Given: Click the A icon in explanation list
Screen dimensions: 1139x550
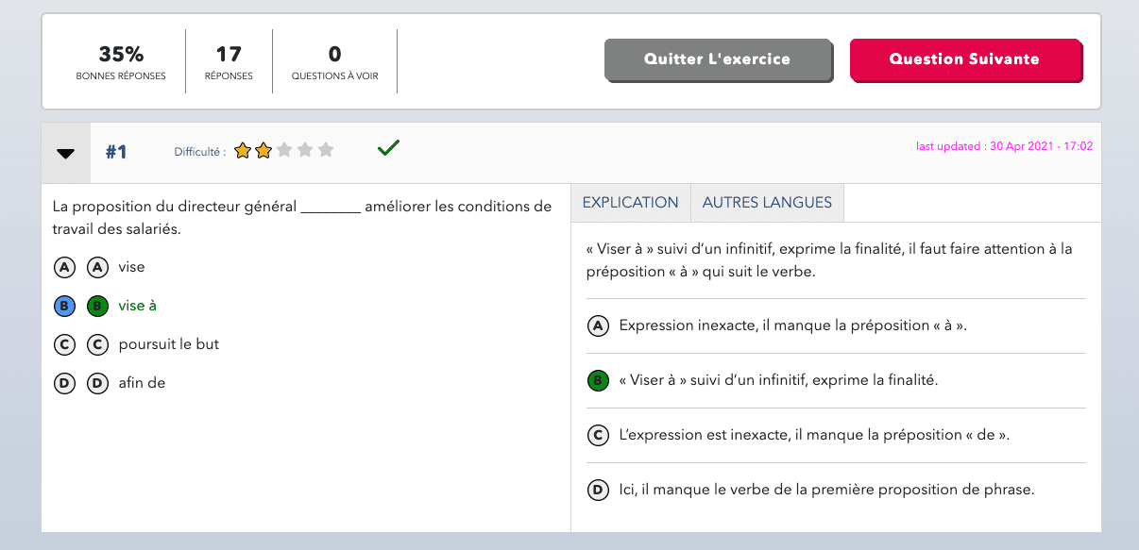Looking at the screenshot, I should coord(598,325).
